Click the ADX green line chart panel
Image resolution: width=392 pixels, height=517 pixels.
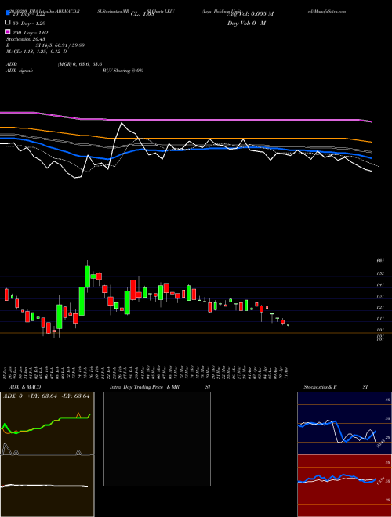(47, 423)
